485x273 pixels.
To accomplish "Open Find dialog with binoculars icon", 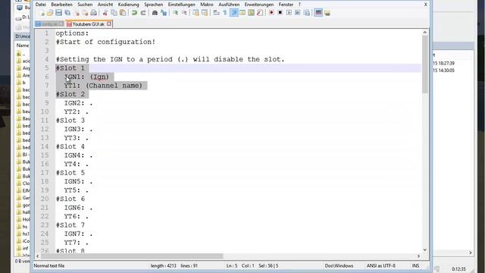I will point(155,13).
